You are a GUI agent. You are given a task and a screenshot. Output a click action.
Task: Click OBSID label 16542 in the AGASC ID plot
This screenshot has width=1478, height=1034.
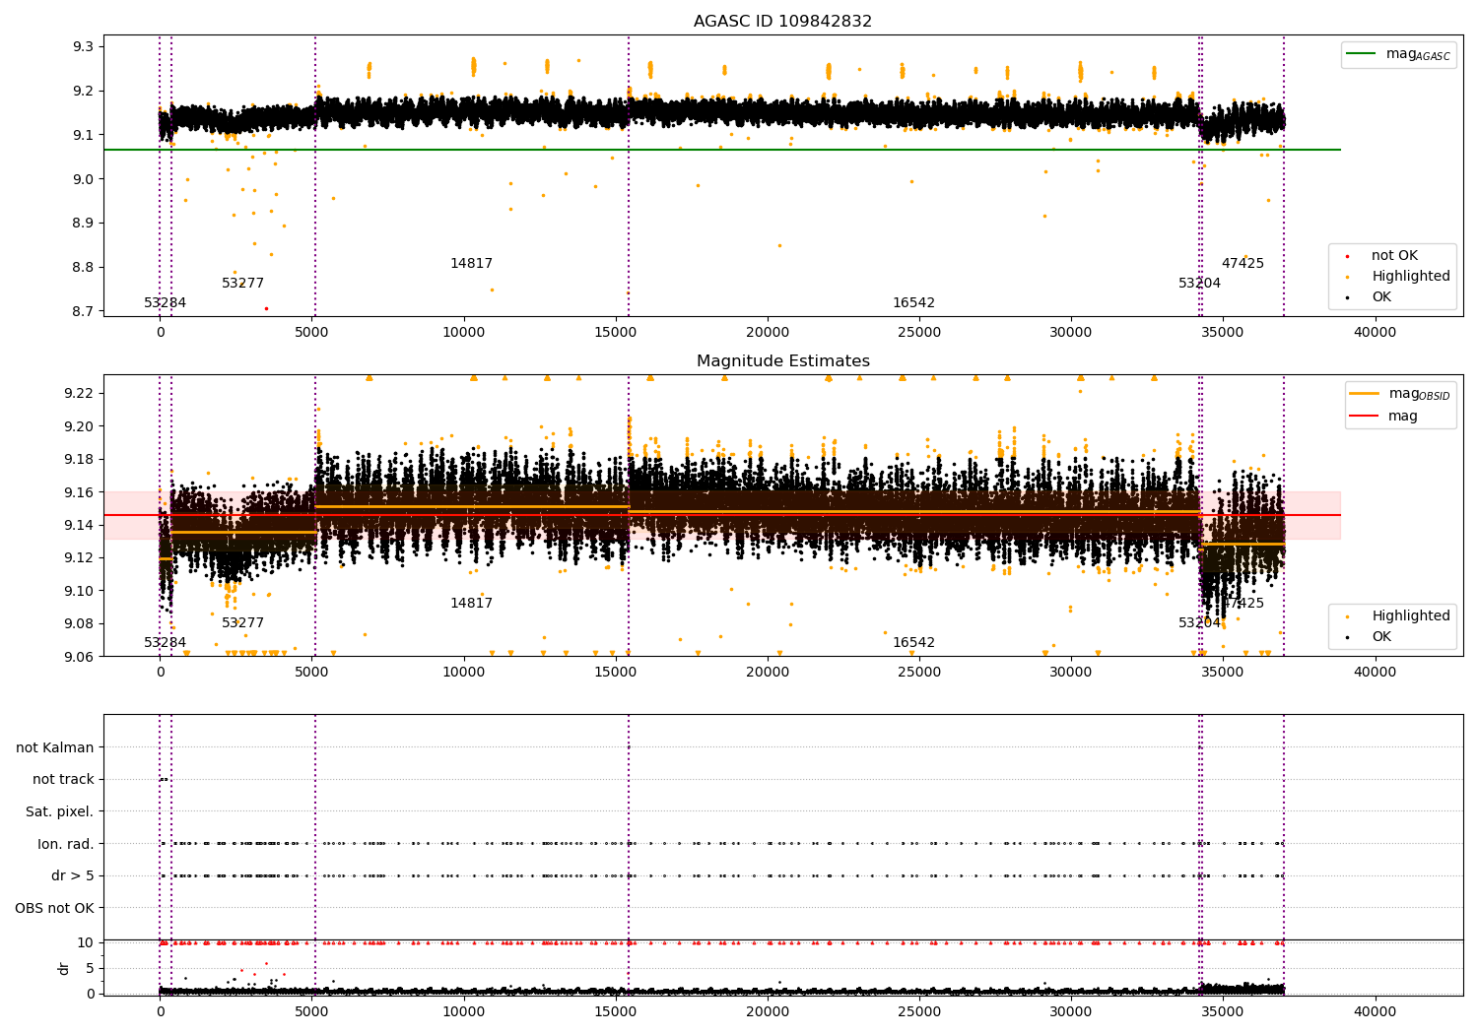tap(913, 302)
